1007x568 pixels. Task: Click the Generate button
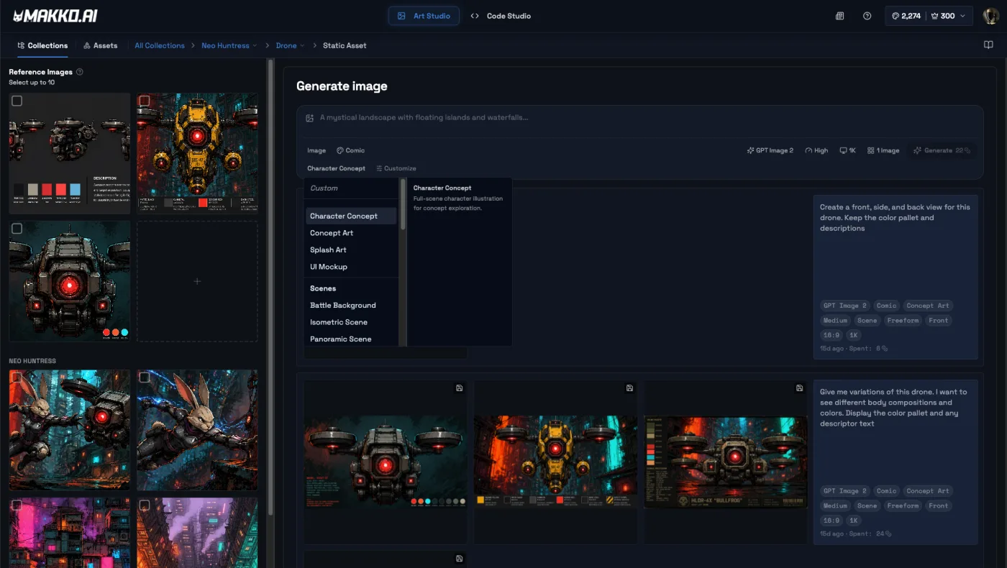pos(942,150)
